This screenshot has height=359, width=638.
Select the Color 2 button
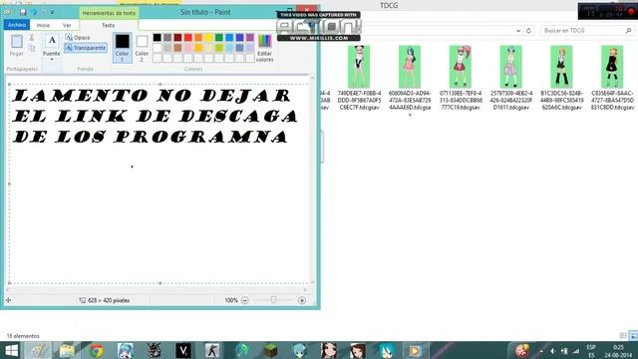(142, 48)
